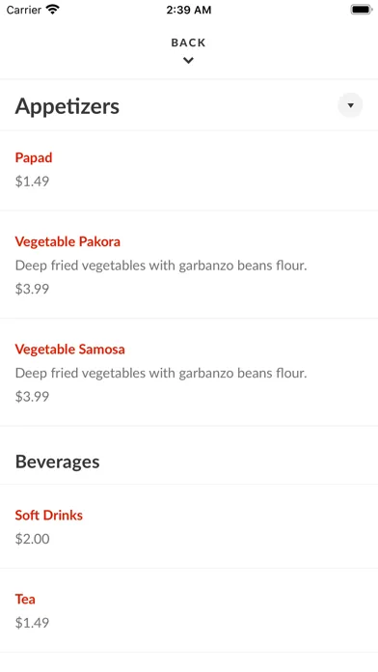Select the Vegetable Pakora $3.99 price
Viewport: 378px width, 672px height.
click(x=32, y=289)
